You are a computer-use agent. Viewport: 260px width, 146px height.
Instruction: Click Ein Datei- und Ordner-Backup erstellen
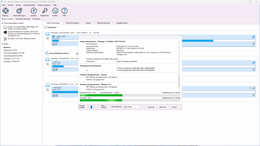(x=22, y=39)
